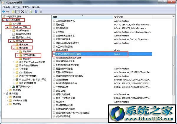Expand the 公钥策略 tree node arrow

(14, 69)
